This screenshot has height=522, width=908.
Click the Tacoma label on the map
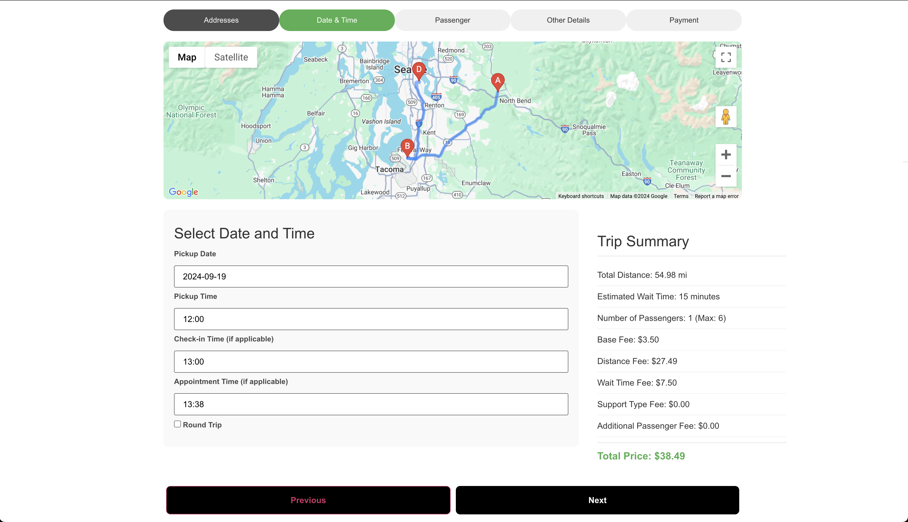click(x=389, y=169)
